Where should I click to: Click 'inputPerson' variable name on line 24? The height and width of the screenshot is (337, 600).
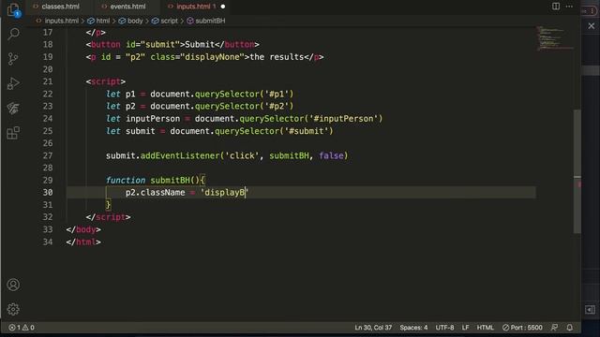coord(153,119)
